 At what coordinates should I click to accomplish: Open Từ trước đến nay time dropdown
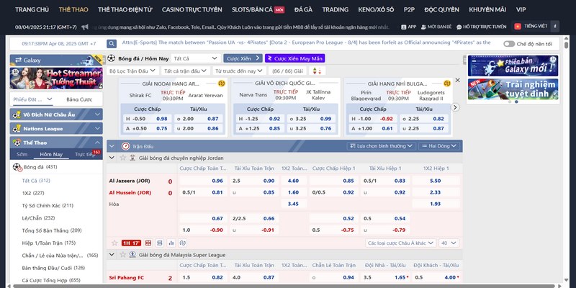click(239, 71)
